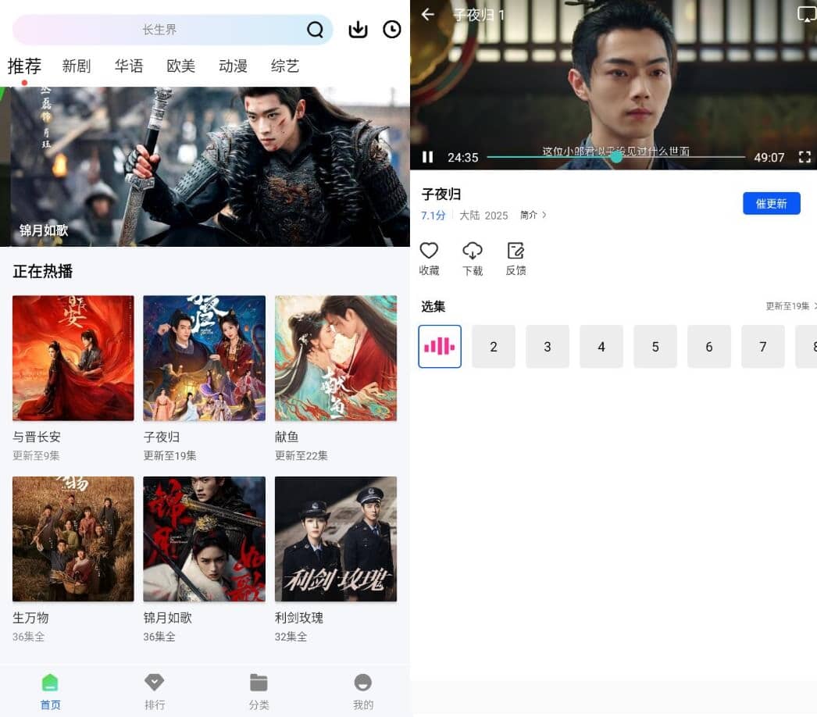Open the 献鱼 drama poster
Screen dimensions: 817x717
pos(336,358)
